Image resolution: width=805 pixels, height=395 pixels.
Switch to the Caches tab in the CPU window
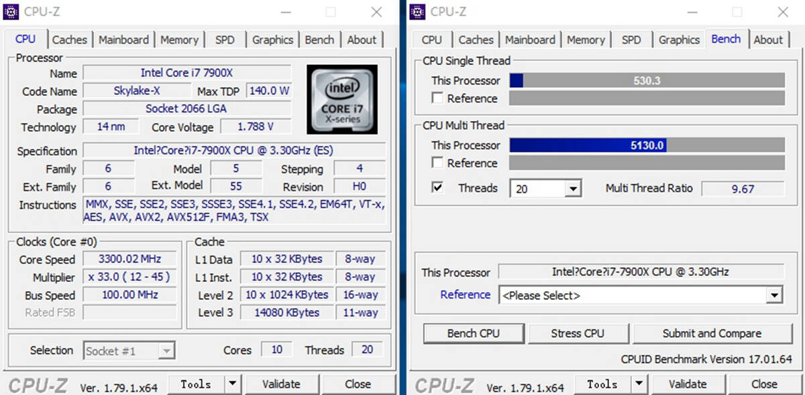[70, 39]
